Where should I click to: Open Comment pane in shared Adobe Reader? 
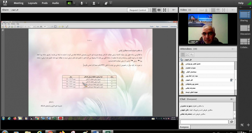[165, 27]
